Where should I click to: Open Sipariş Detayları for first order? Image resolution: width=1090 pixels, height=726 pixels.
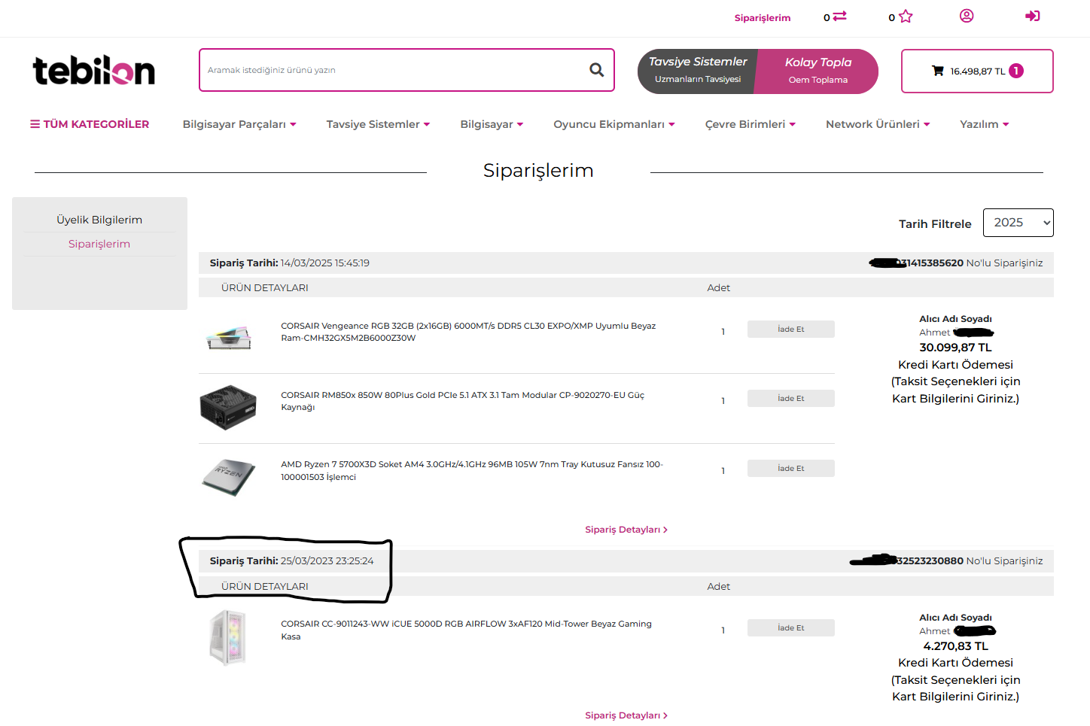(626, 530)
